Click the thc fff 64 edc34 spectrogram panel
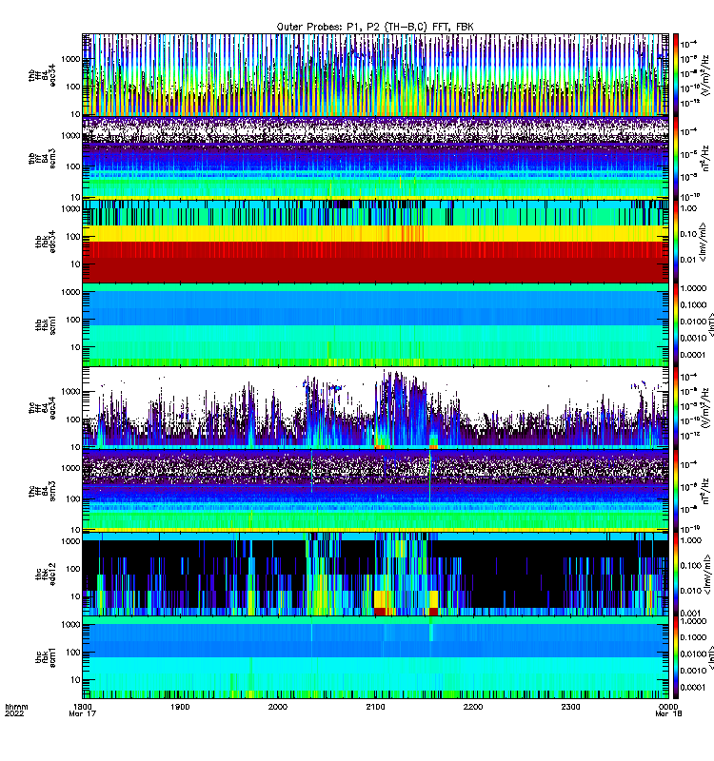714x761 pixels. (x=375, y=408)
